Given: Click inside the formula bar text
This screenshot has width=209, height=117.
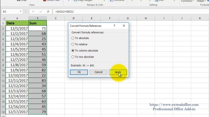Looking at the screenshot, I should 64,12.
